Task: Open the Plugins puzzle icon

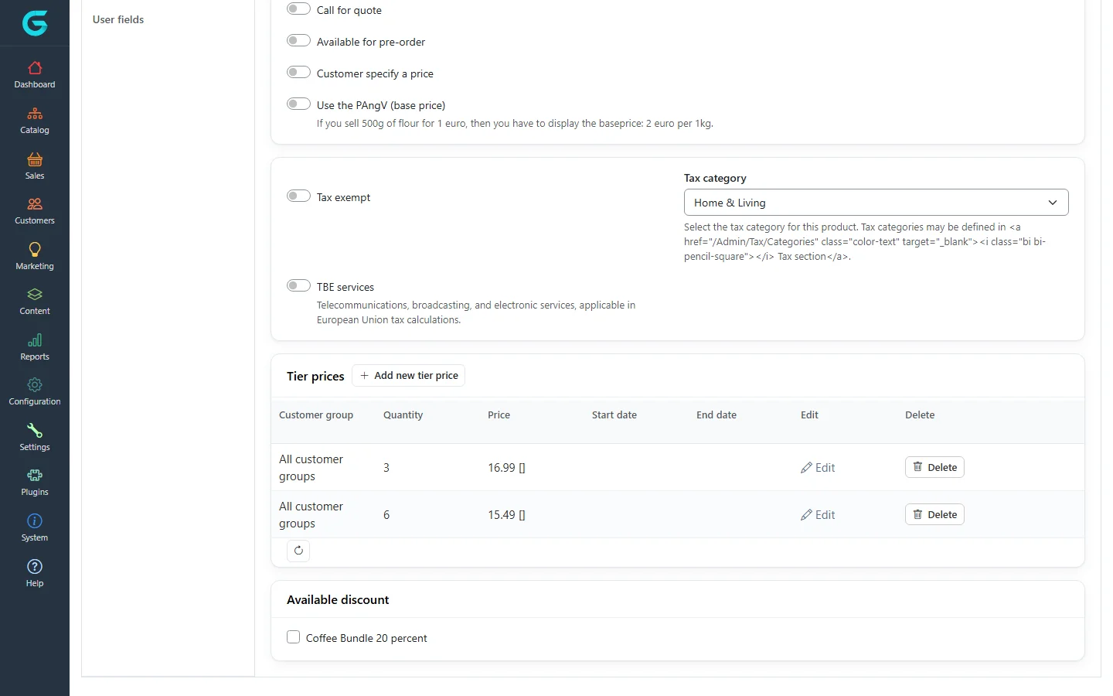Action: (x=35, y=476)
